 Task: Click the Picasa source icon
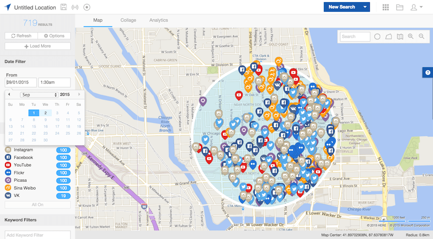(8, 180)
